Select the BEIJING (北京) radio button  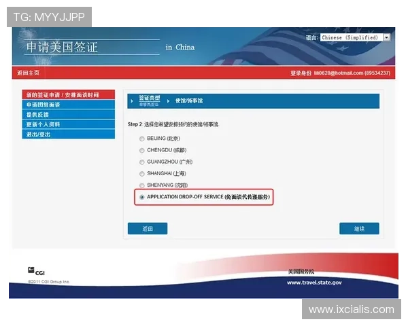pyautogui.click(x=142, y=139)
